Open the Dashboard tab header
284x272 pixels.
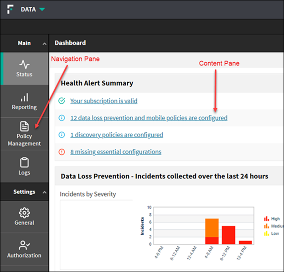click(70, 43)
